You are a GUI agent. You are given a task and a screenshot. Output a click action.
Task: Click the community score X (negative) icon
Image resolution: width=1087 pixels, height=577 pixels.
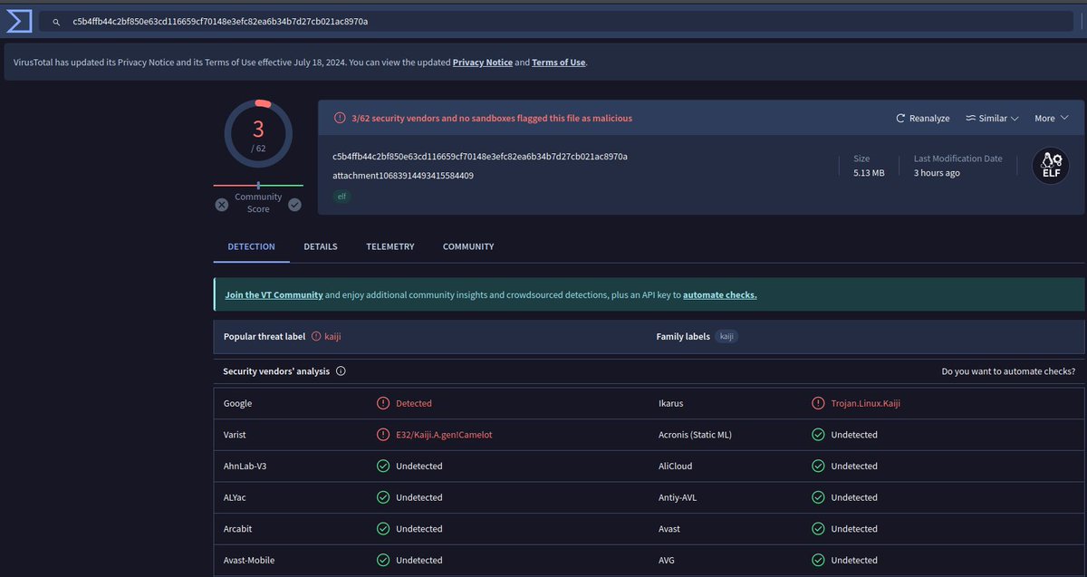click(x=222, y=205)
